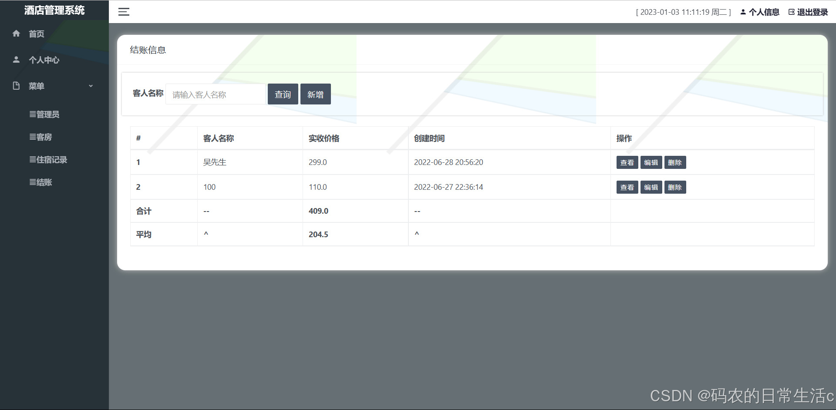This screenshot has width=836, height=410.
Task: Click the 新增 add button
Action: click(316, 94)
